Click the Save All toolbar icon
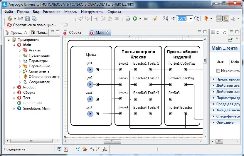Screen dimensions: 244x156 [x=34, y=19]
